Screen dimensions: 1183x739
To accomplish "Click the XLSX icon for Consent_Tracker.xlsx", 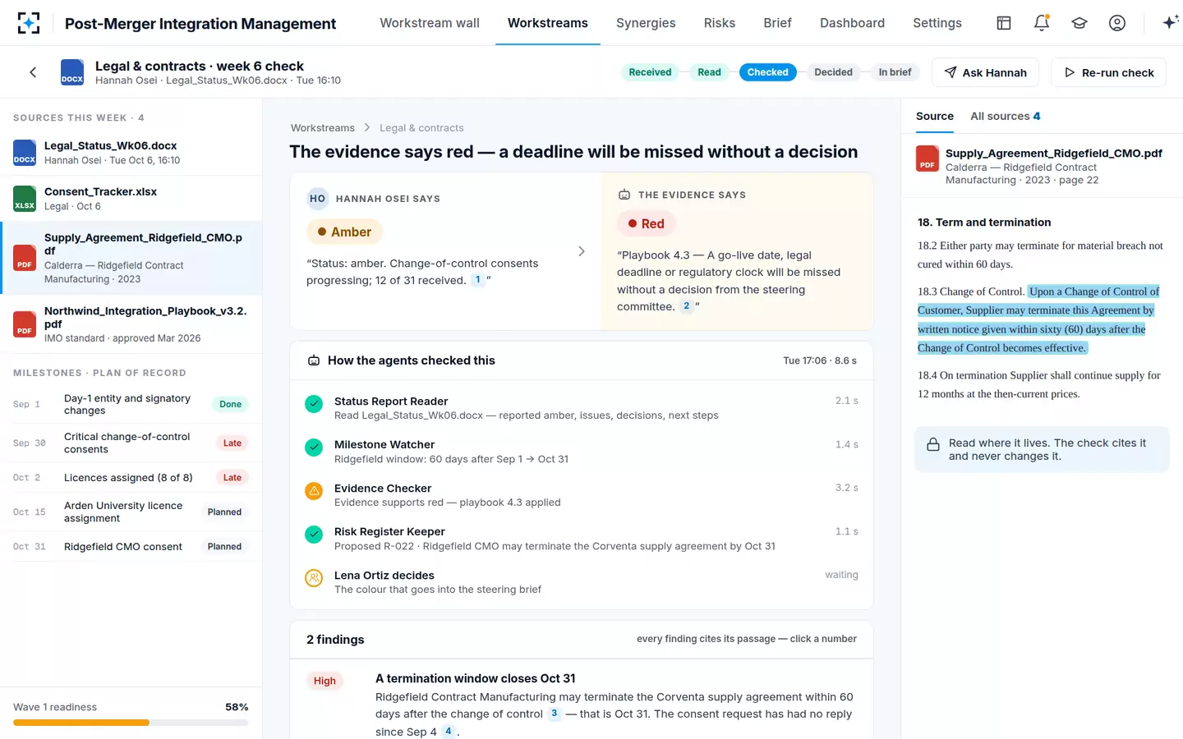I will tap(25, 199).
